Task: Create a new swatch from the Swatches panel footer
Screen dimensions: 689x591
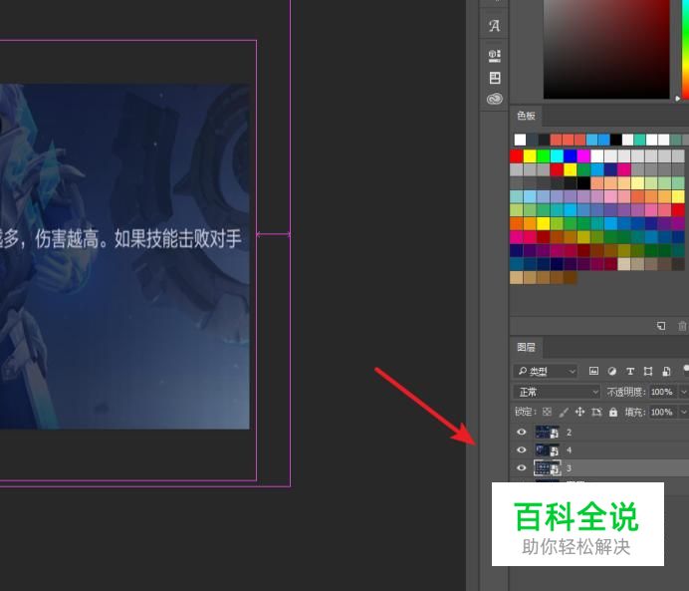Action: pos(661,326)
